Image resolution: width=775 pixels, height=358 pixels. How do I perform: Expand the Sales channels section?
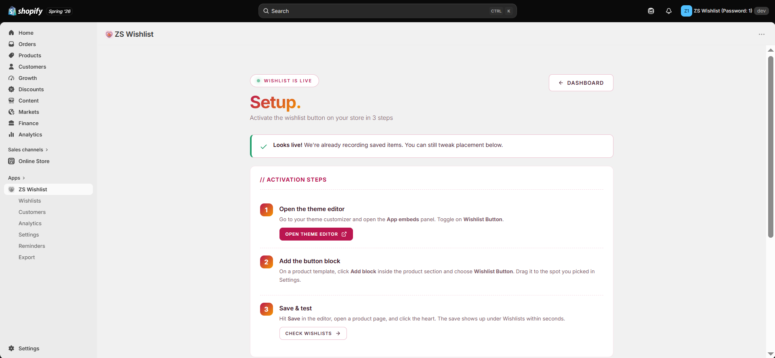tap(28, 150)
